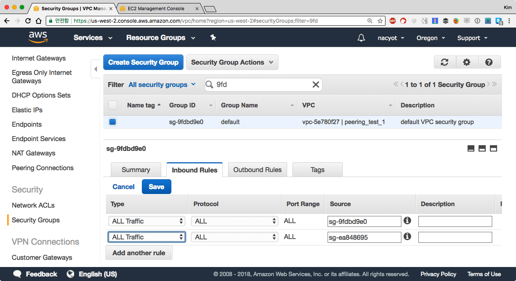Click info icon beside sg-ea848695 source
Viewport: 516px width, 281px height.
[x=407, y=236]
